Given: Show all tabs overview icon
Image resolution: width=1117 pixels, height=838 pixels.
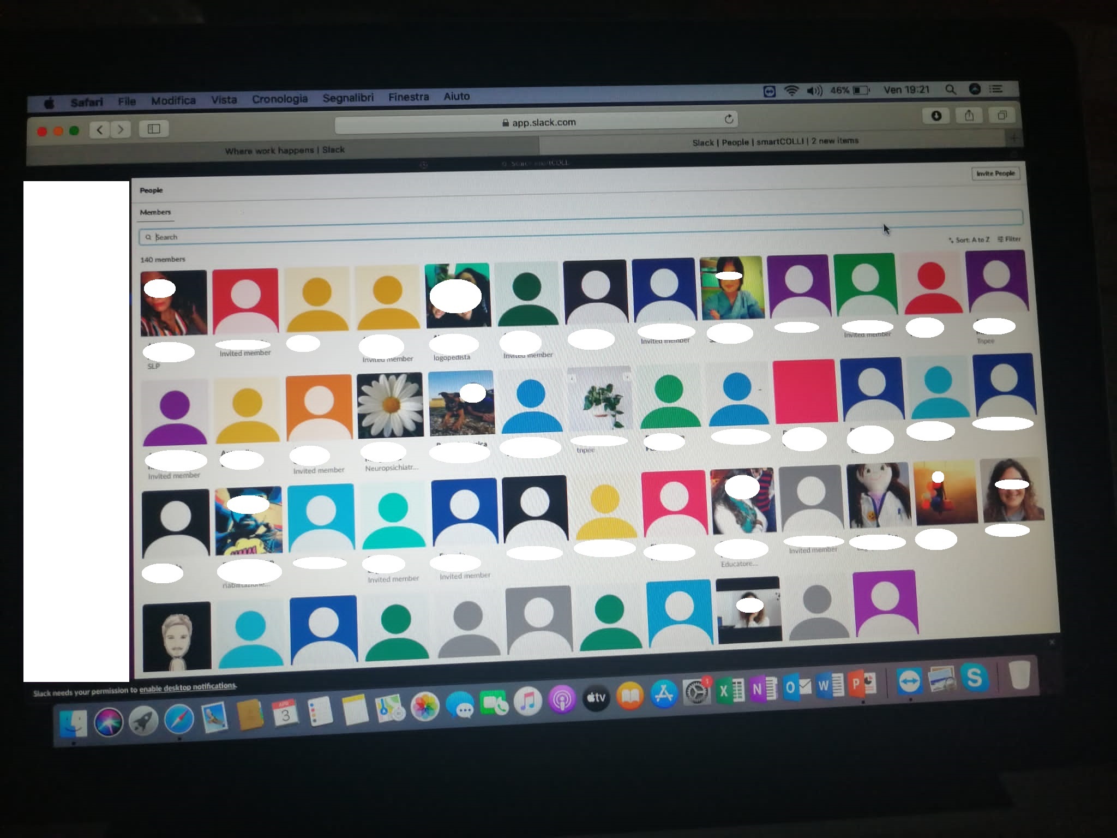Looking at the screenshot, I should point(1002,115).
